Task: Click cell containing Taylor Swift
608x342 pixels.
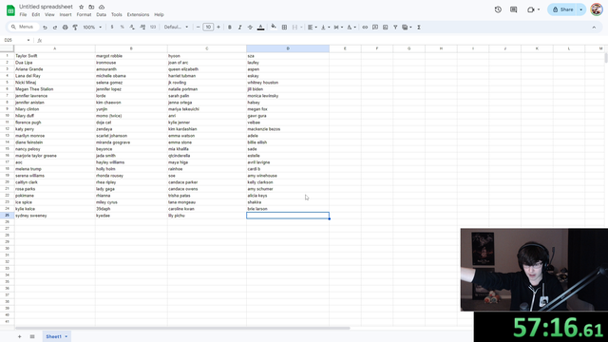Action: tap(55, 56)
